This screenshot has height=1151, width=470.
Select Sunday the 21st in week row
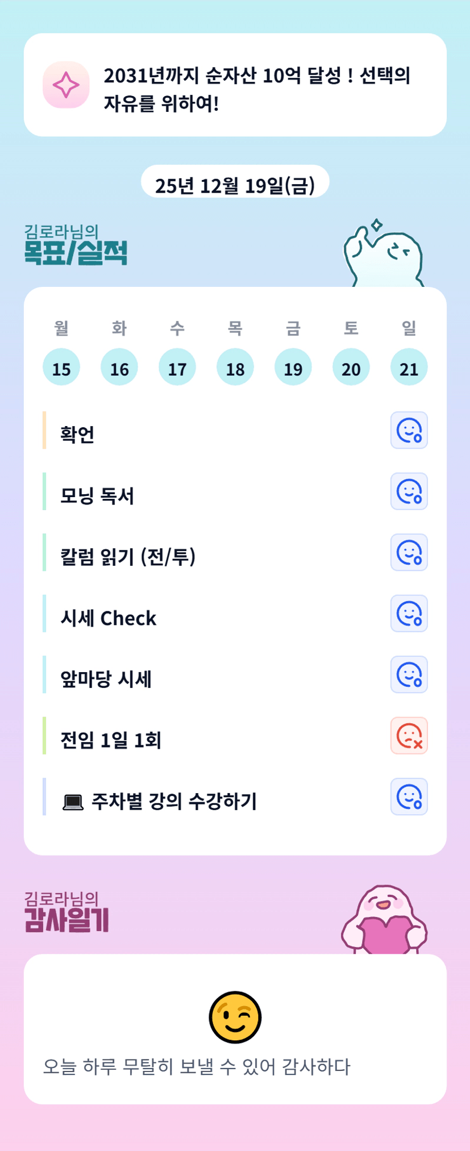pos(409,368)
